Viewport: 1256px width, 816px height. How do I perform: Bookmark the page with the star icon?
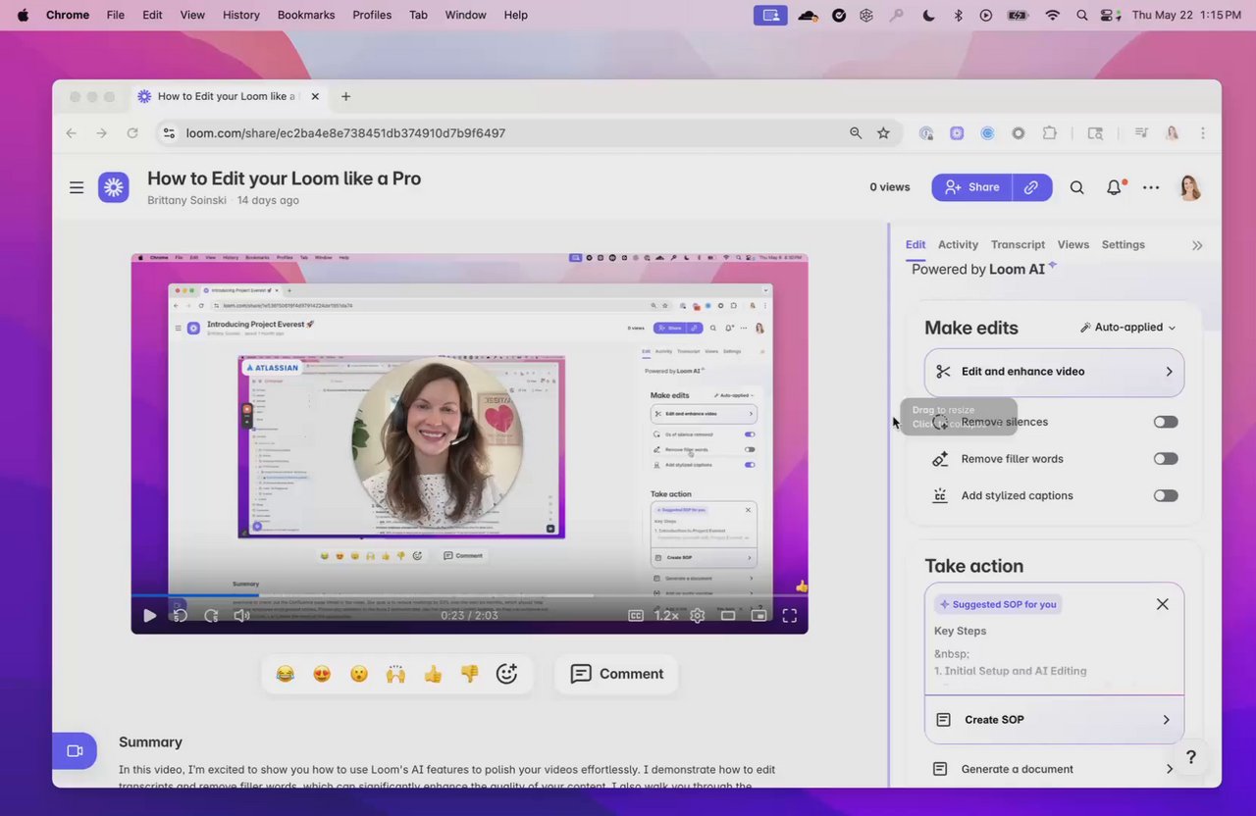pos(883,133)
